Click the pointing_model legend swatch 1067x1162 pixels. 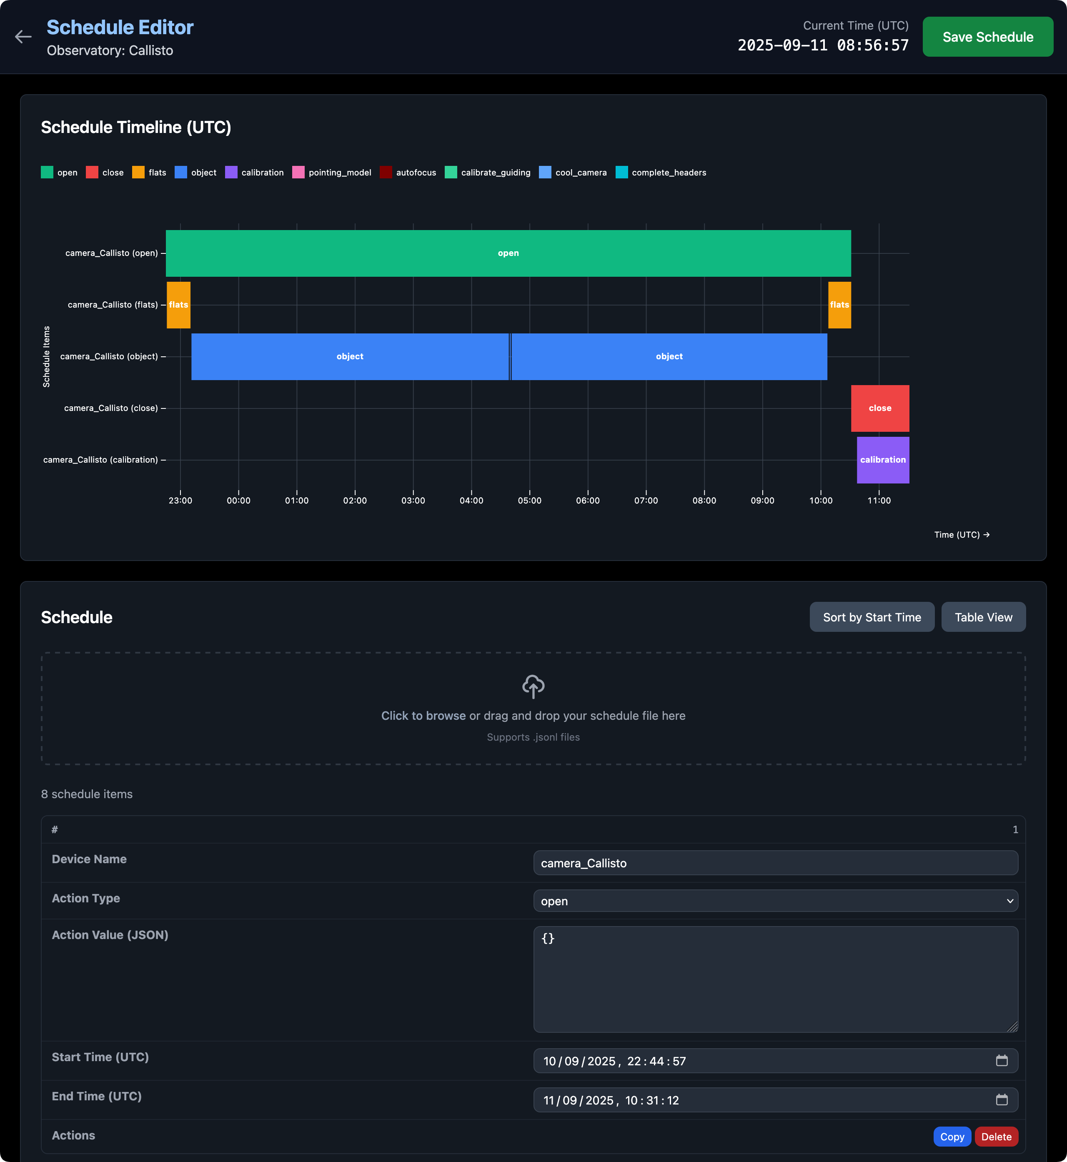click(x=298, y=173)
